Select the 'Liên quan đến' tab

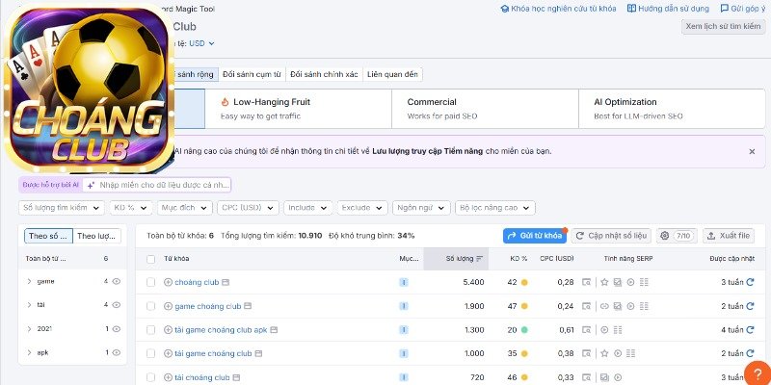click(394, 74)
